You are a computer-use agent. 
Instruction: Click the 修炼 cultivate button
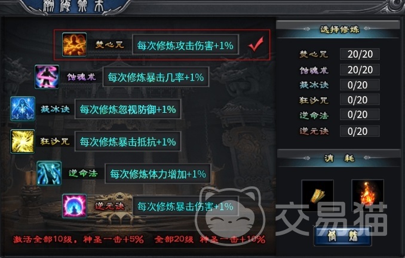pos(343,236)
